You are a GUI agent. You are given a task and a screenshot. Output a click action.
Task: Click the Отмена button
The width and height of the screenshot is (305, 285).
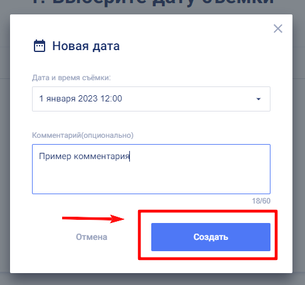[x=92, y=237]
